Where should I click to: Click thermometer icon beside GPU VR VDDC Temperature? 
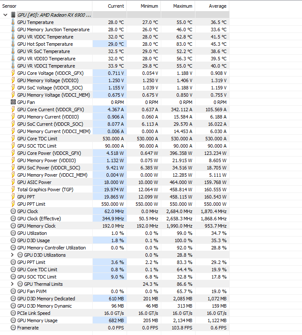13,36
